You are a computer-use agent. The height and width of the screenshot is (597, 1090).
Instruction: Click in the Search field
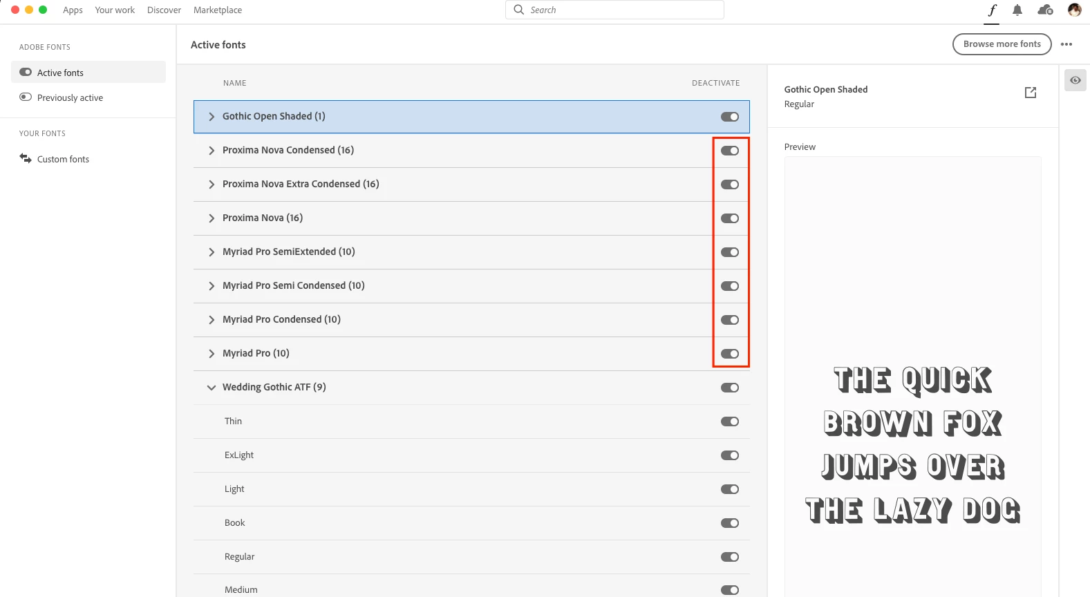[x=615, y=10]
